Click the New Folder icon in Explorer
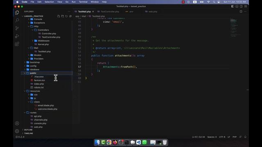262x147 pixels. (x=63, y=16)
